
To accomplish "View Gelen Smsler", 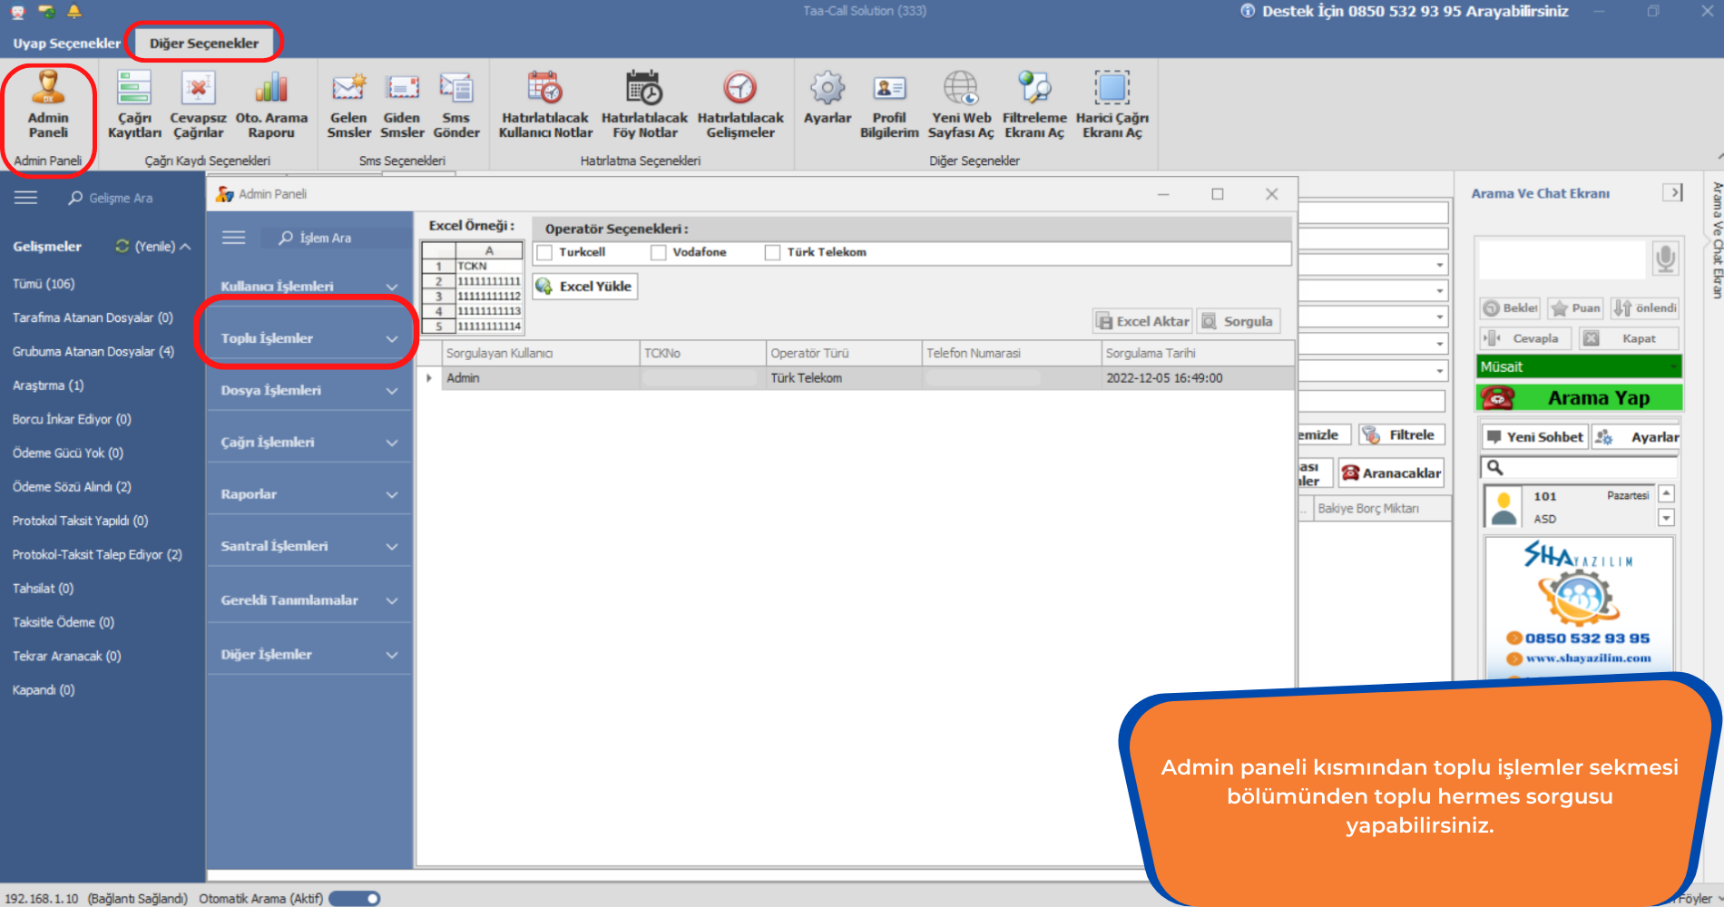I will [348, 104].
